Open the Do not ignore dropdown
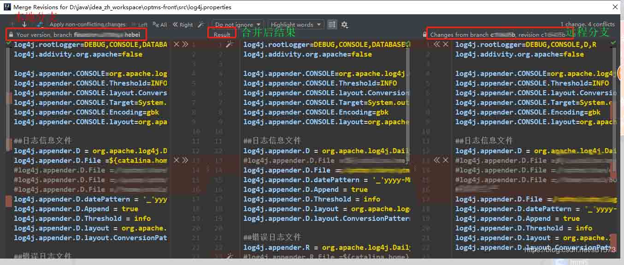This screenshot has height=265, width=624. (x=238, y=25)
